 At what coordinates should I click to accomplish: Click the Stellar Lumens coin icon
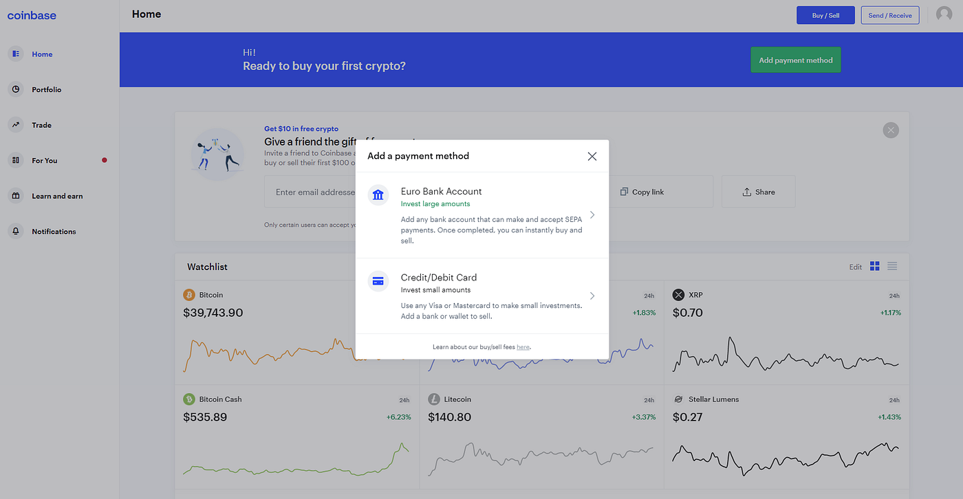tap(679, 399)
